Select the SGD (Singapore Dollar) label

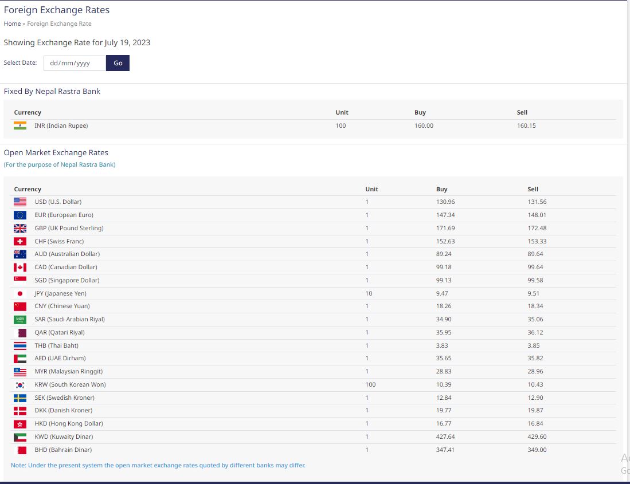(x=66, y=280)
